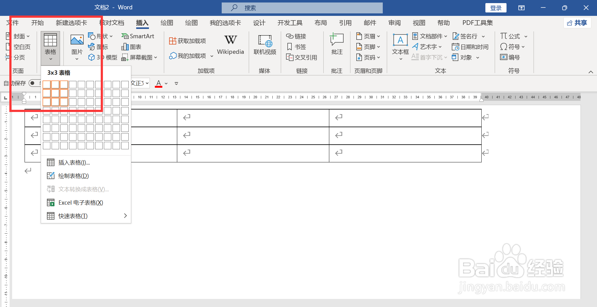The width and height of the screenshot is (597, 307).
Task: Click the search (搜索) box
Action: 302,8
